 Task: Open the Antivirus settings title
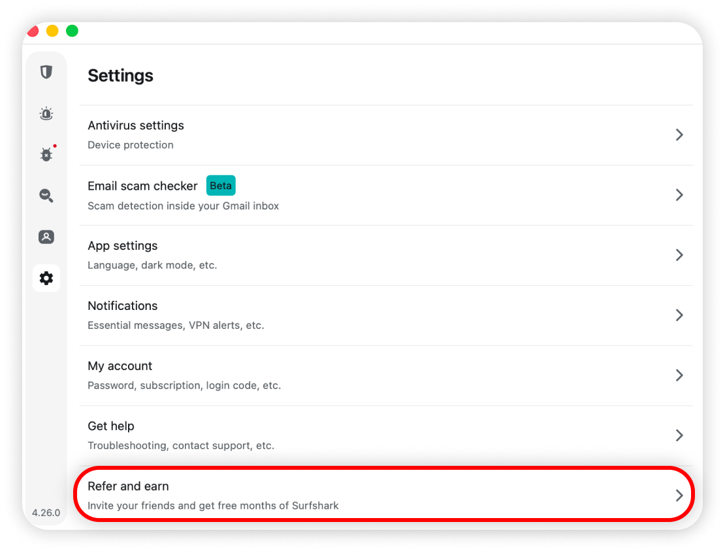[x=136, y=125]
